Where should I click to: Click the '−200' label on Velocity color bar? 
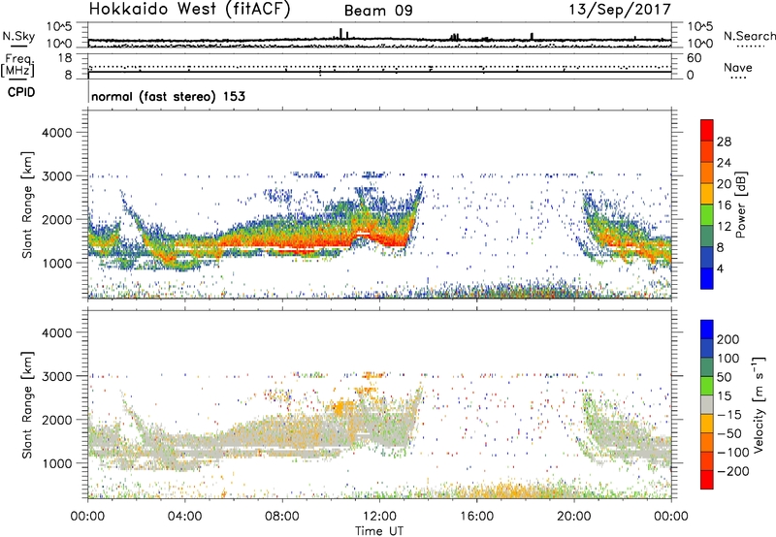(x=733, y=471)
